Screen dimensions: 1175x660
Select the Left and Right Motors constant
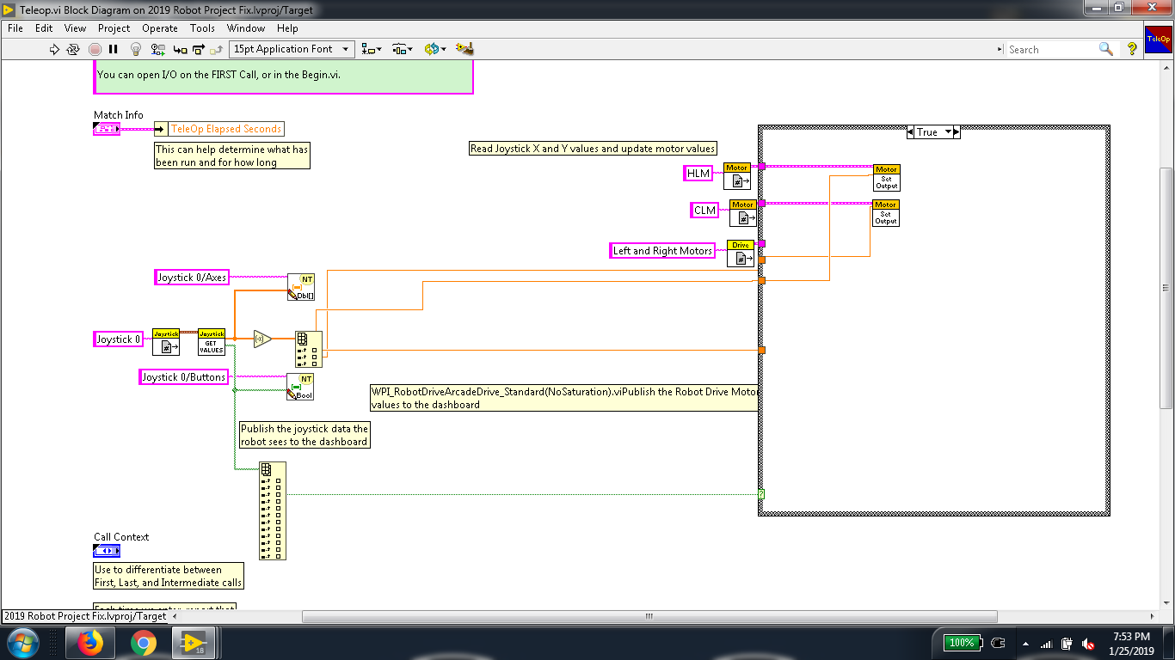pos(663,251)
